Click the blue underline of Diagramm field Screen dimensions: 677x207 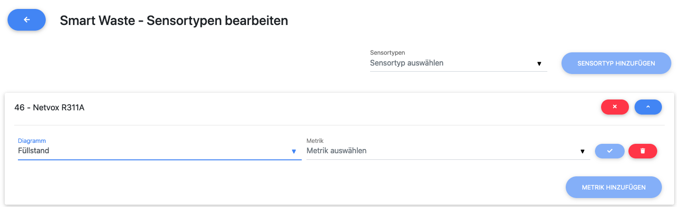(159, 160)
